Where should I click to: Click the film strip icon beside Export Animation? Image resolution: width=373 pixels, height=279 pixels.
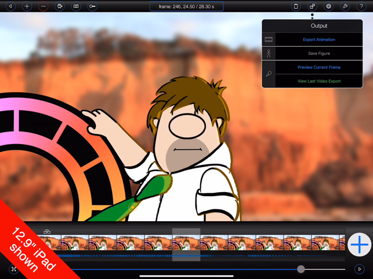[269, 40]
